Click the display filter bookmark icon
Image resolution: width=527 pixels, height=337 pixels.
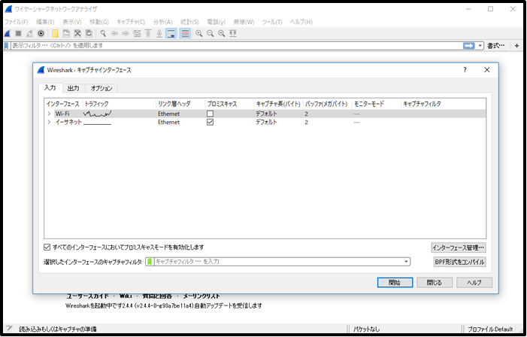[6, 46]
